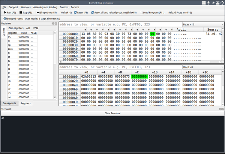
Task: Open the Assembly and loading menu
Action: coord(45,7)
